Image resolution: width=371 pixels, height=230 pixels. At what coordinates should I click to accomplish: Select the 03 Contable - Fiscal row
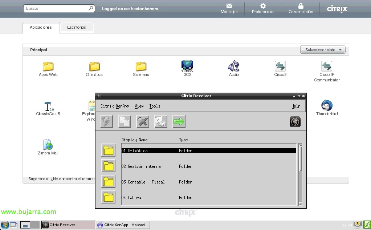[x=209, y=182]
